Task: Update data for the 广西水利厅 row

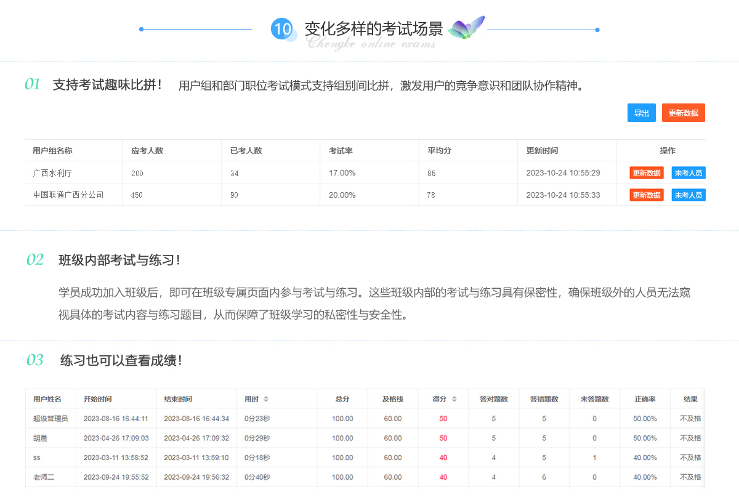Action: click(x=646, y=173)
